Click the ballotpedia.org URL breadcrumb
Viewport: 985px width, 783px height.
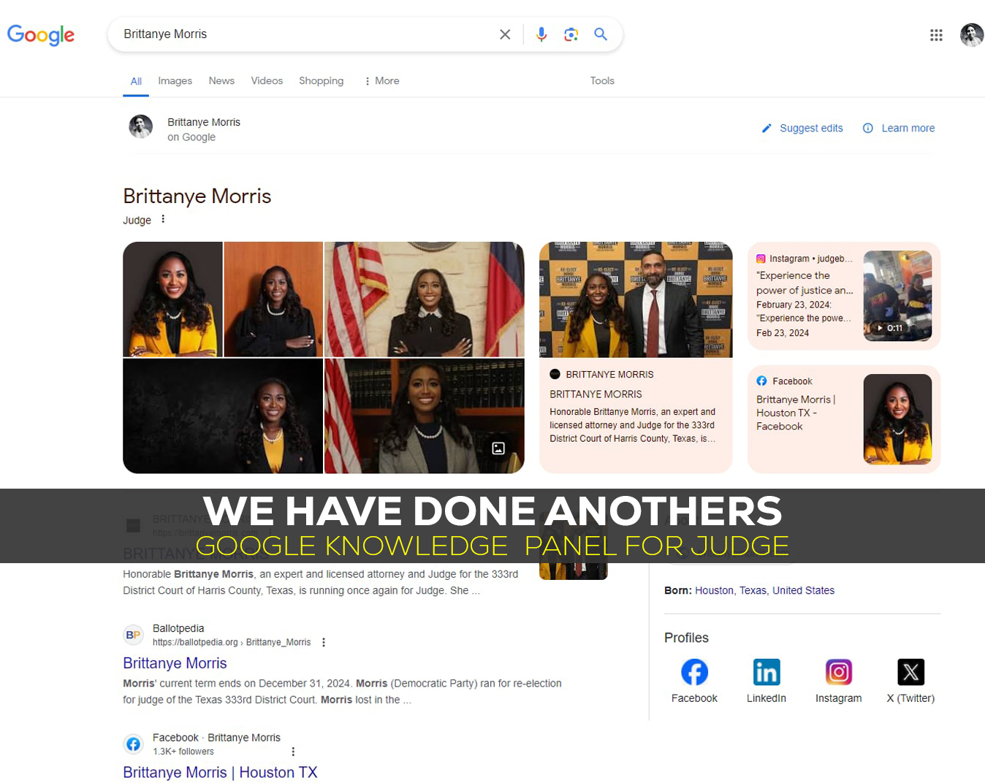[232, 643]
